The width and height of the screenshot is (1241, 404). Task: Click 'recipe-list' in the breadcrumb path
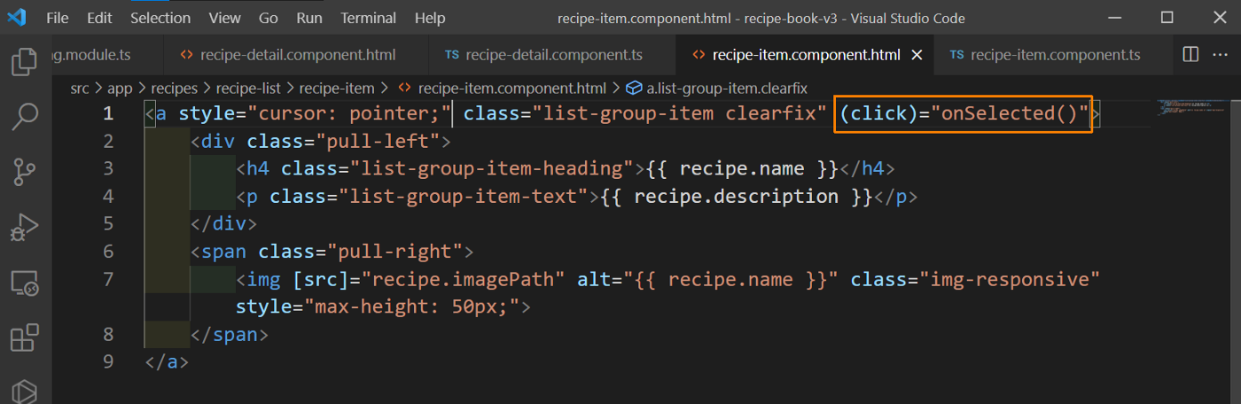click(x=248, y=89)
